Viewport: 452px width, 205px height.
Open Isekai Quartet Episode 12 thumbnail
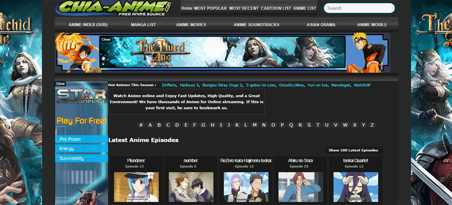[x=356, y=187]
